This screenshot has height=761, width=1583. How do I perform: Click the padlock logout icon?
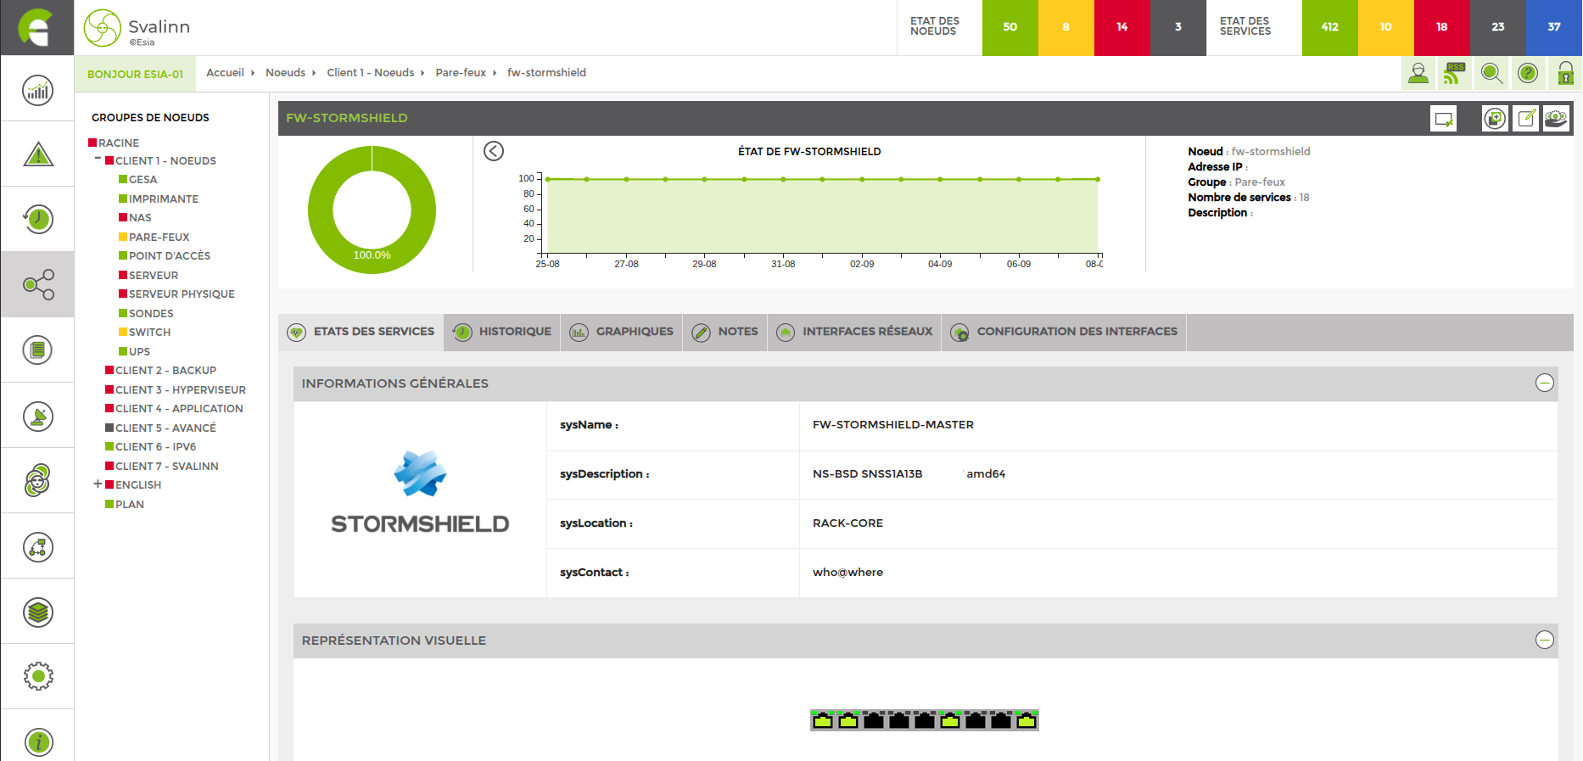(1565, 74)
